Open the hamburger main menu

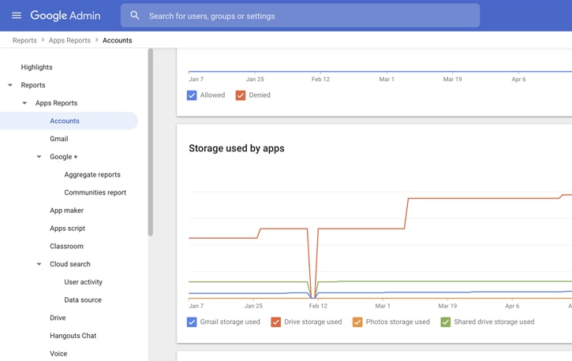[17, 15]
